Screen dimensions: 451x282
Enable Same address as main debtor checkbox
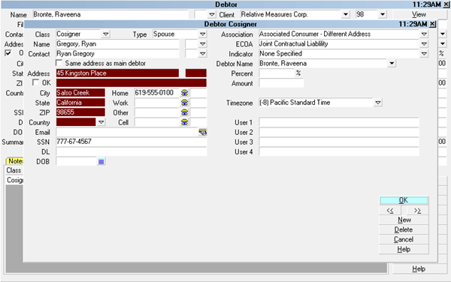(59, 63)
